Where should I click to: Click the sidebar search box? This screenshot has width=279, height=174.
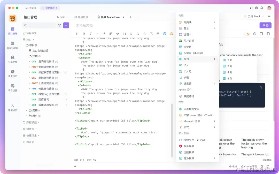tap(39, 25)
